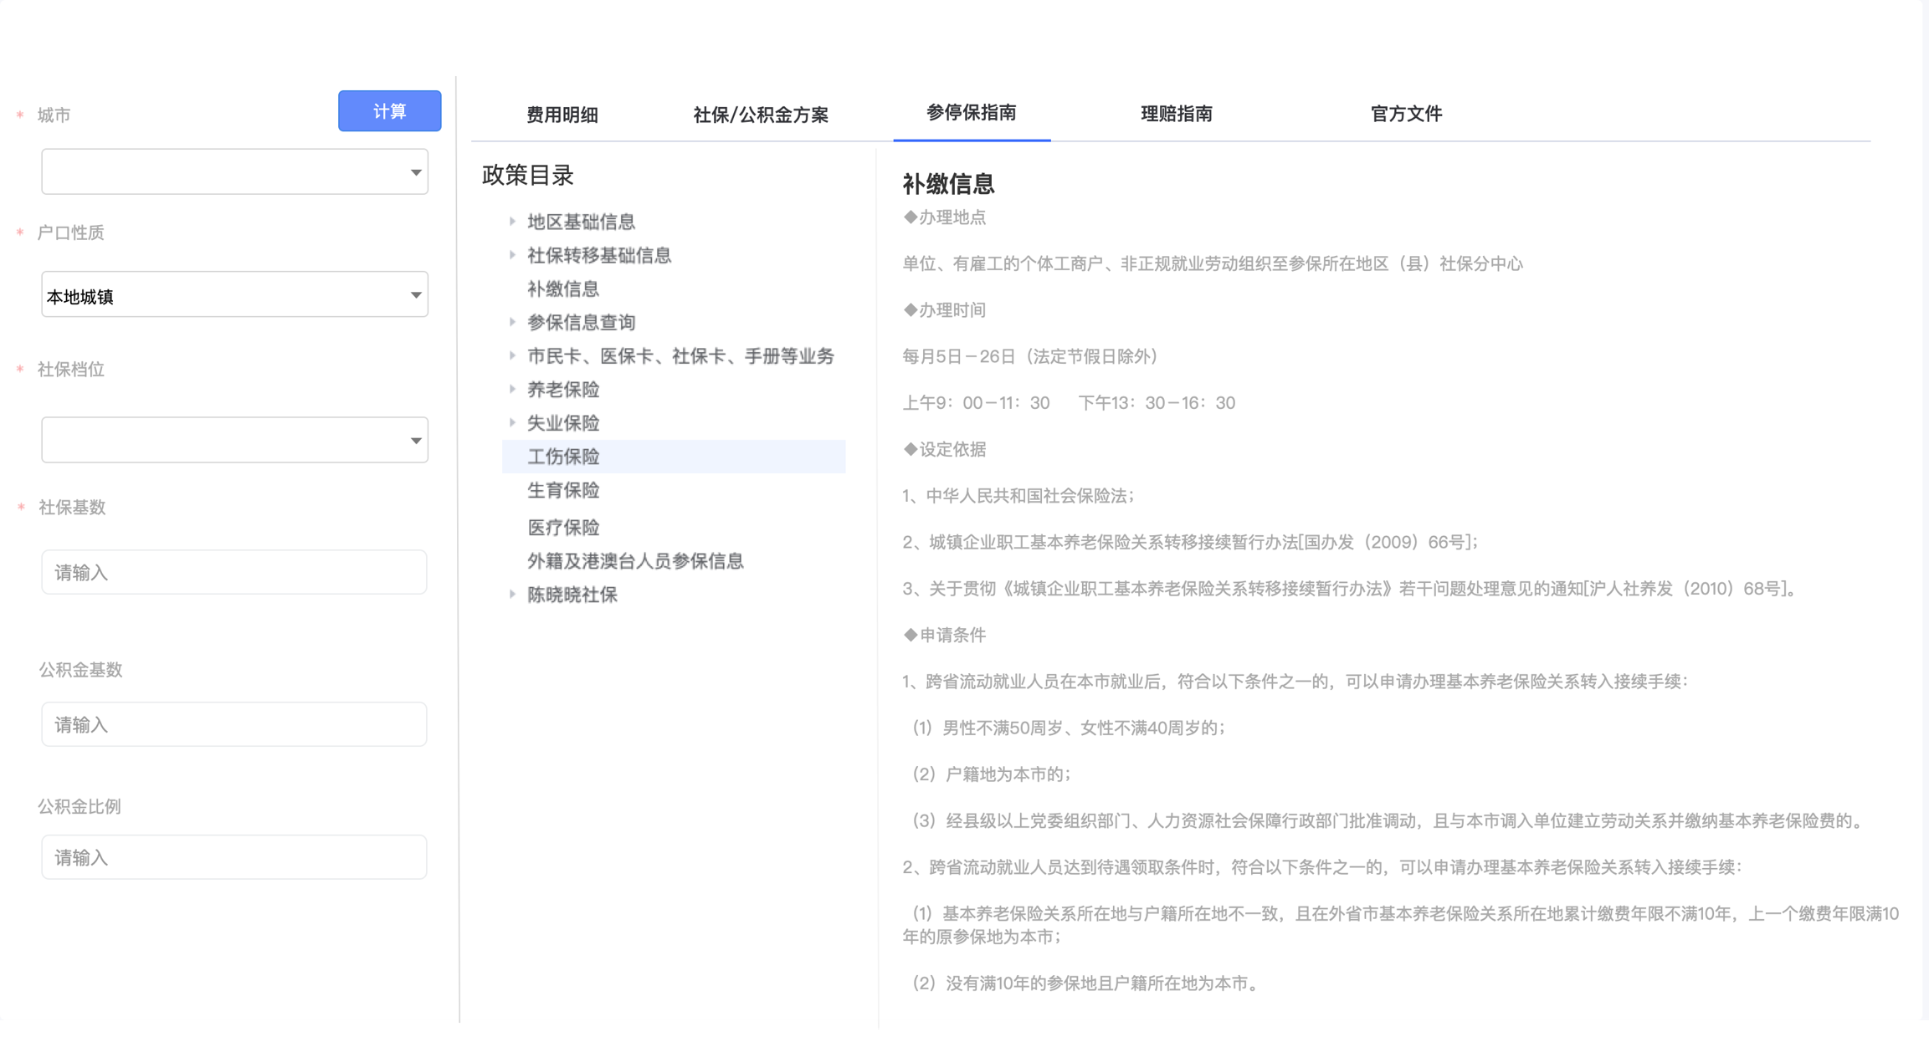Viewport: 1929px width, 1037px height.
Task: Switch to the 理赔指南 tab
Action: pyautogui.click(x=1176, y=114)
